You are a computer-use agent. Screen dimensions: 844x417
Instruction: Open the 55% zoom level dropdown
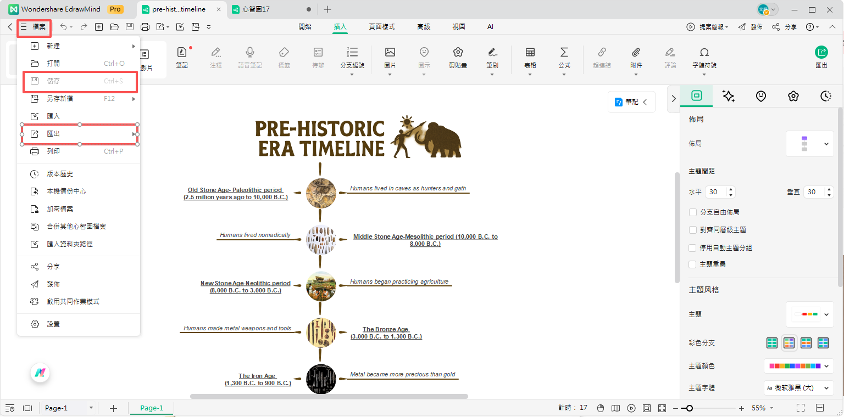coord(762,408)
